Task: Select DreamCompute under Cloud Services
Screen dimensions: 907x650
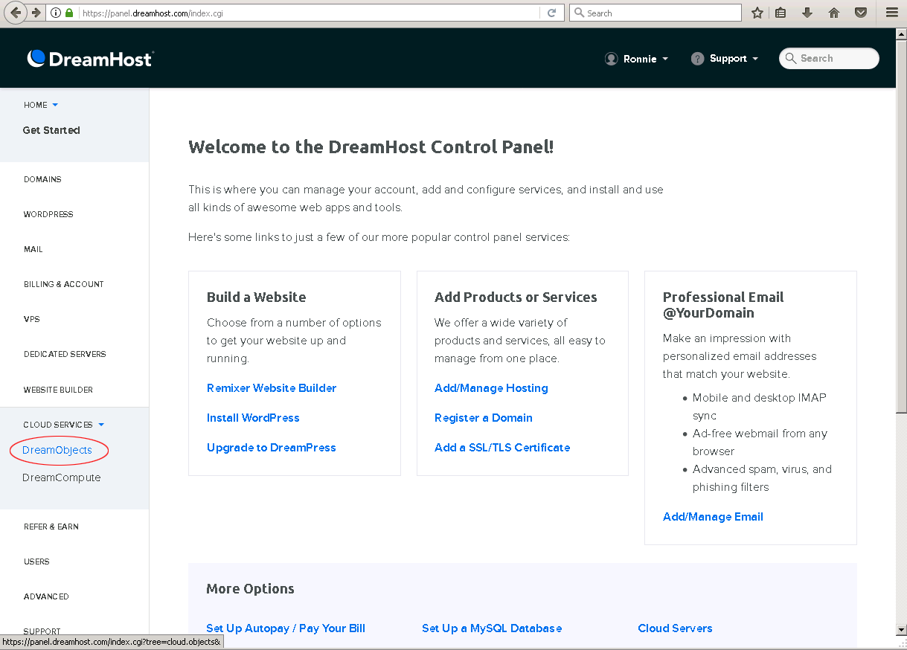Action: click(62, 477)
